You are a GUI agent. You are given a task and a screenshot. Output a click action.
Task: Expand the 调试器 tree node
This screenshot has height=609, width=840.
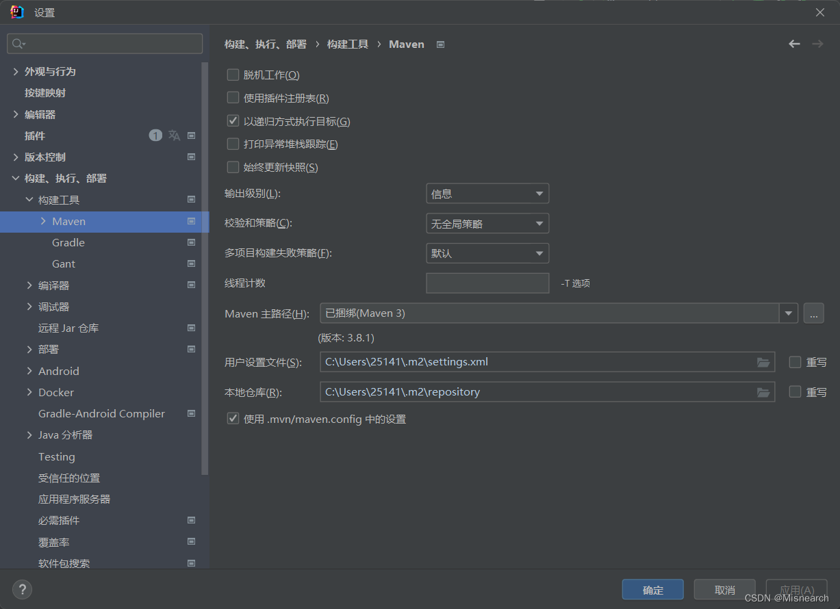(x=29, y=307)
